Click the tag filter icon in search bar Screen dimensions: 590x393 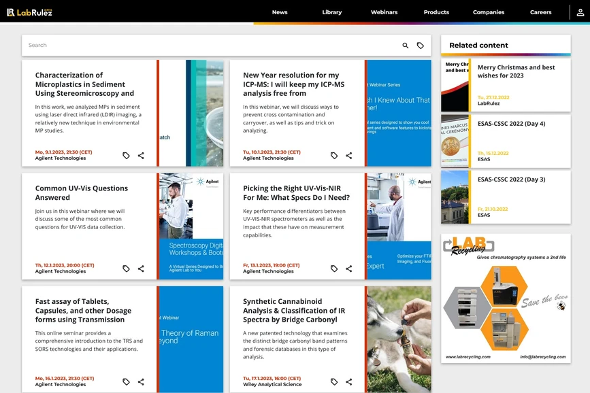(421, 46)
